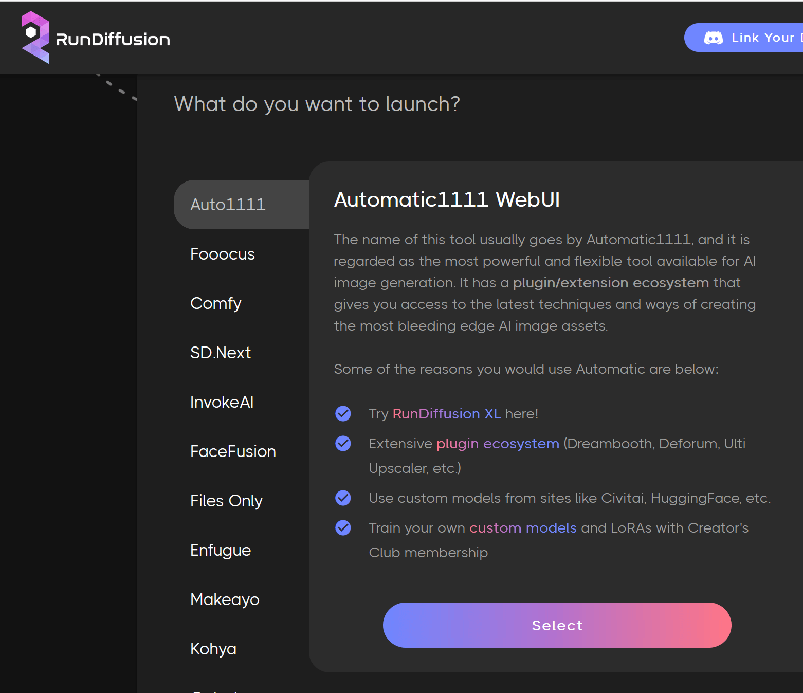This screenshot has width=803, height=693.
Task: Open the Files Only tab
Action: 226,501
